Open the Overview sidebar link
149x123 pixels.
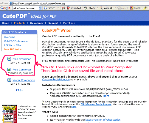(10, 37)
